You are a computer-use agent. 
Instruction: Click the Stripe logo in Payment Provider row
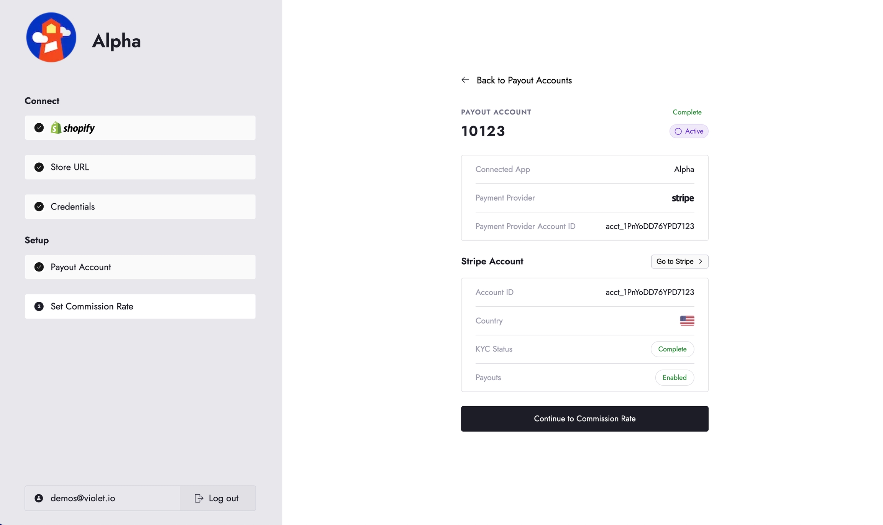(683, 198)
